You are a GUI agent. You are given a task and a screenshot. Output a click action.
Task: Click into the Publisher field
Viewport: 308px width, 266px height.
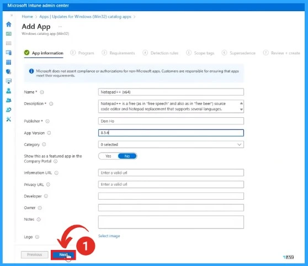pyautogui.click(x=171, y=121)
